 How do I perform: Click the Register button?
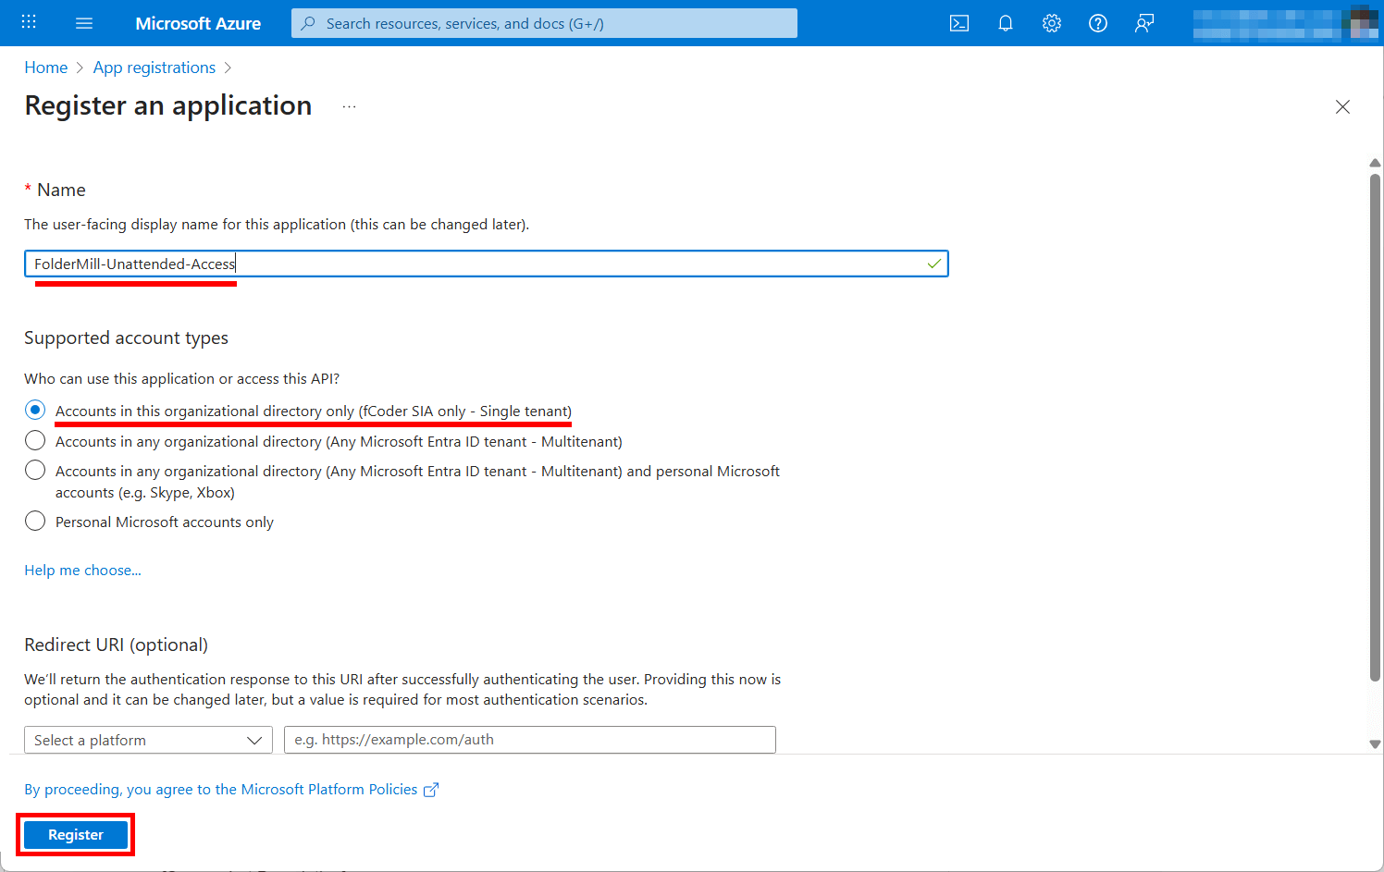pos(75,834)
